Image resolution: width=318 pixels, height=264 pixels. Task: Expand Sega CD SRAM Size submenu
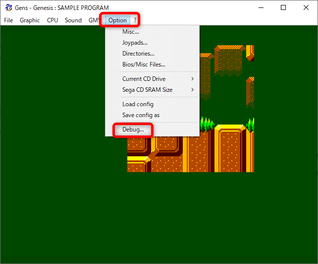[x=152, y=90]
